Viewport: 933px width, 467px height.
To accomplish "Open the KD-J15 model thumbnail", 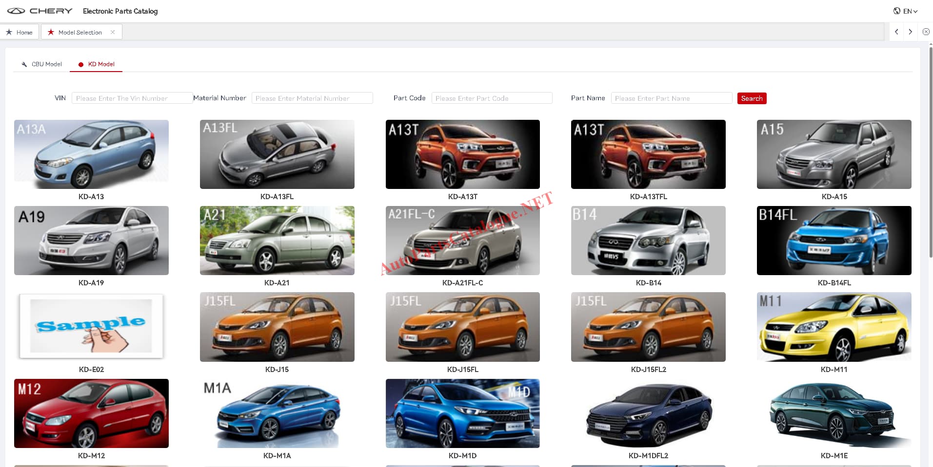I will click(277, 327).
